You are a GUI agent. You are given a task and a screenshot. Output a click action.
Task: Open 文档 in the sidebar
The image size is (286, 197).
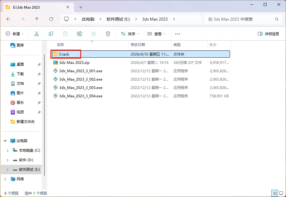click(17, 83)
